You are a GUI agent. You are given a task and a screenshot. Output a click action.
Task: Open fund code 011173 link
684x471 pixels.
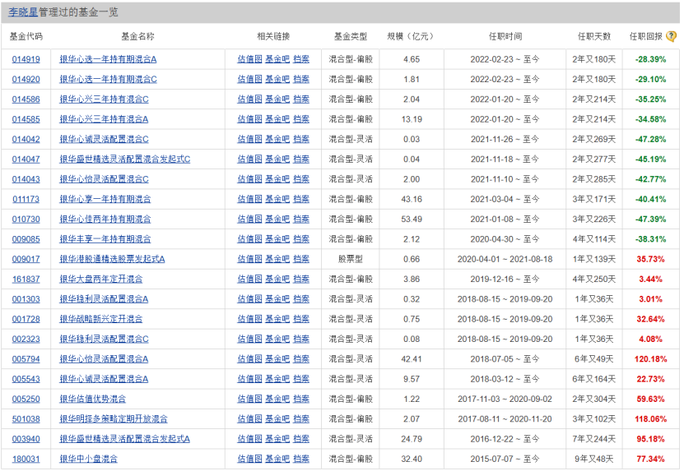click(26, 200)
